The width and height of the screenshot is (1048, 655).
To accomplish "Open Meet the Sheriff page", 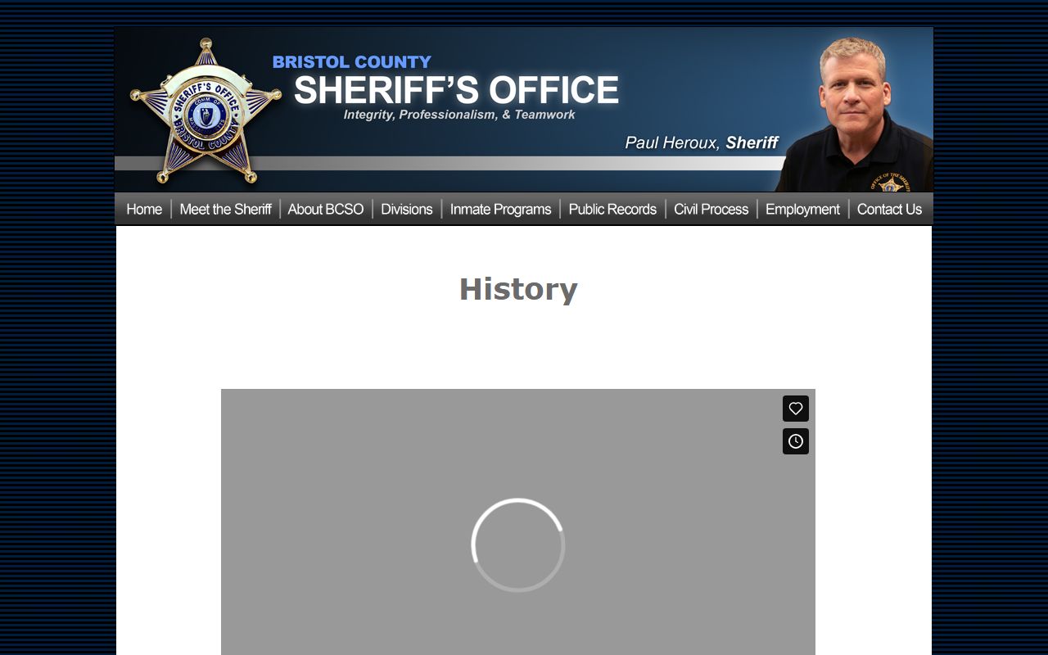I will (x=225, y=210).
